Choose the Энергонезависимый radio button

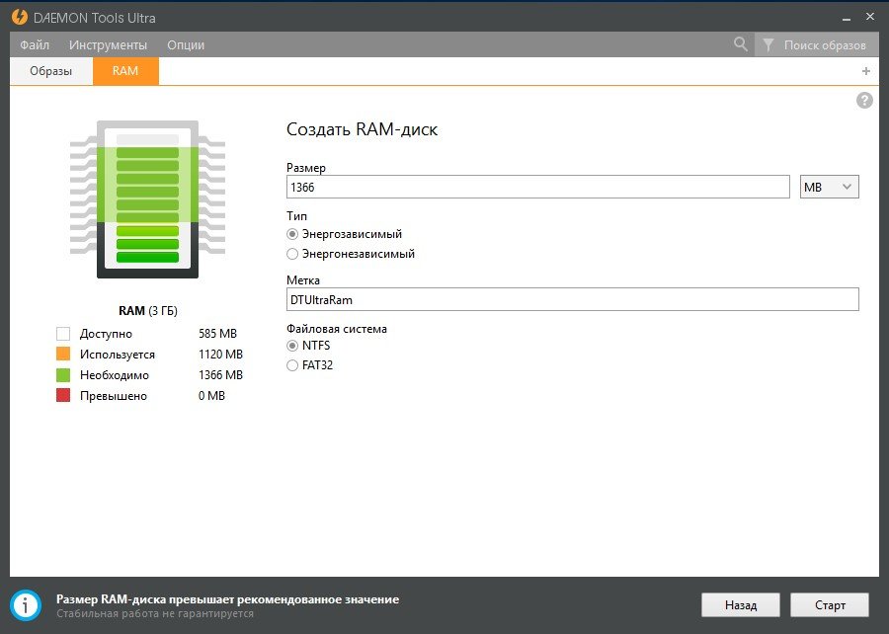click(292, 254)
